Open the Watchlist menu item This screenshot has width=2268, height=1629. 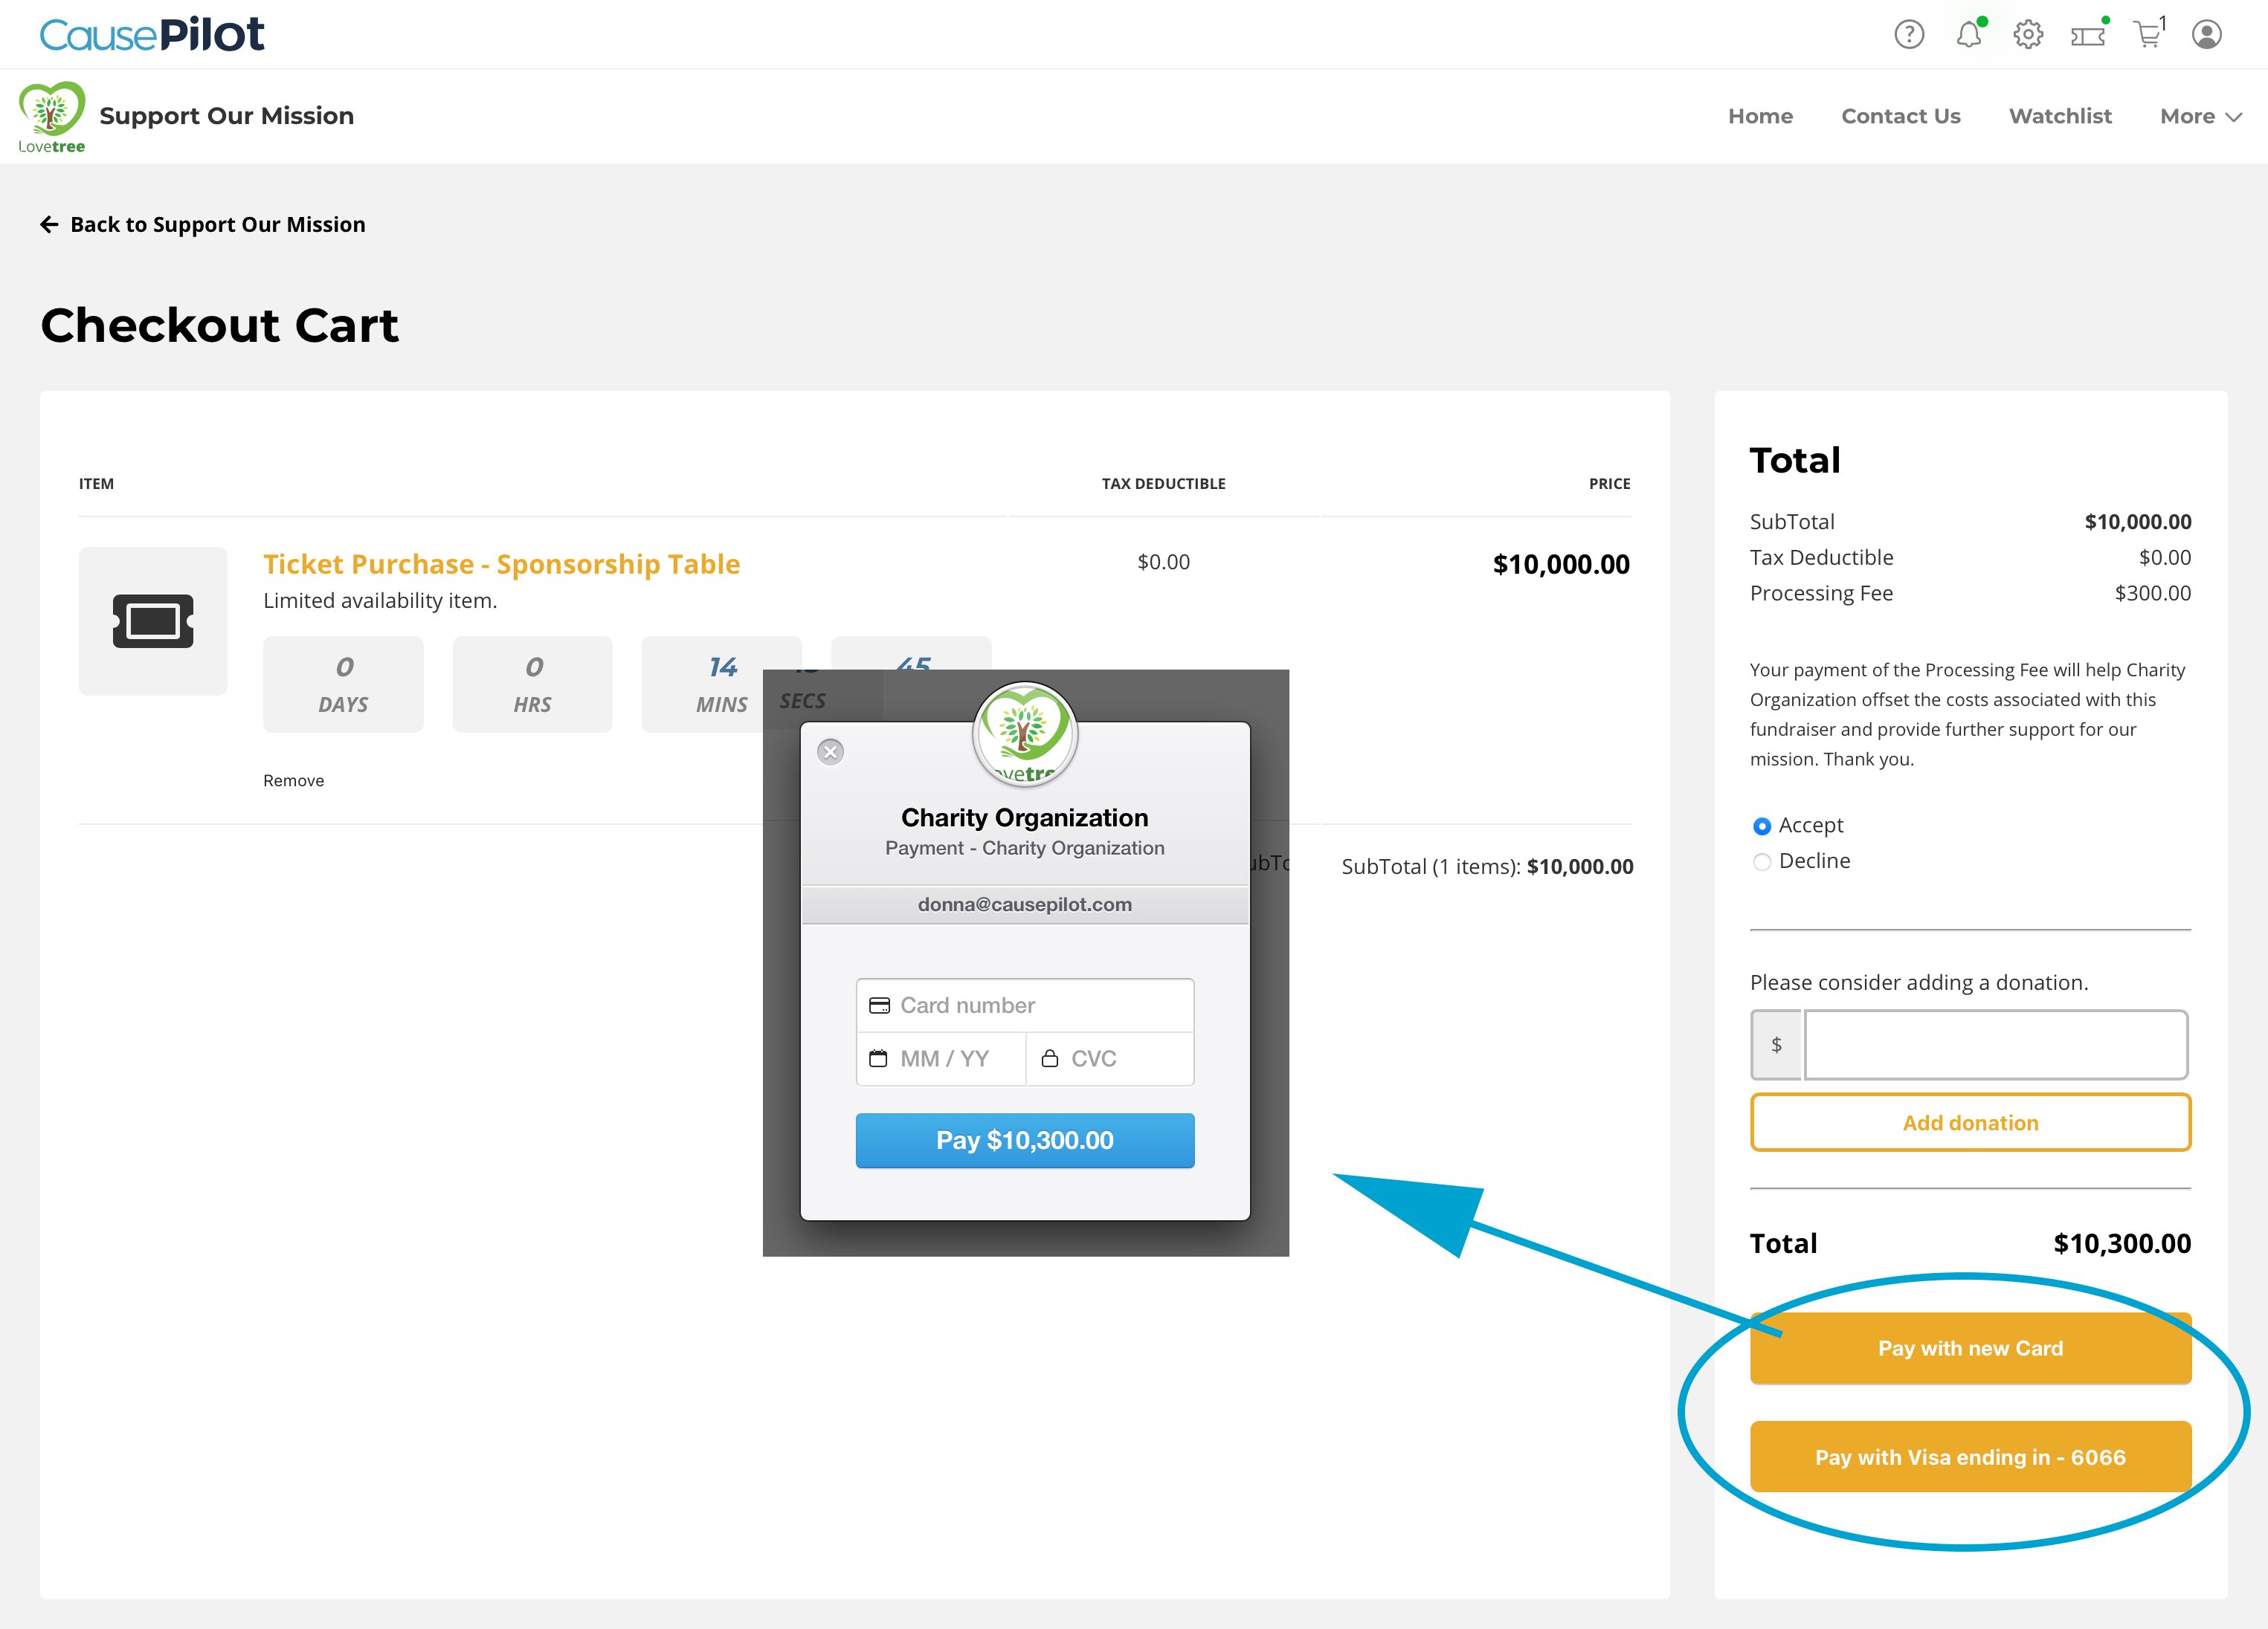(x=2060, y=117)
